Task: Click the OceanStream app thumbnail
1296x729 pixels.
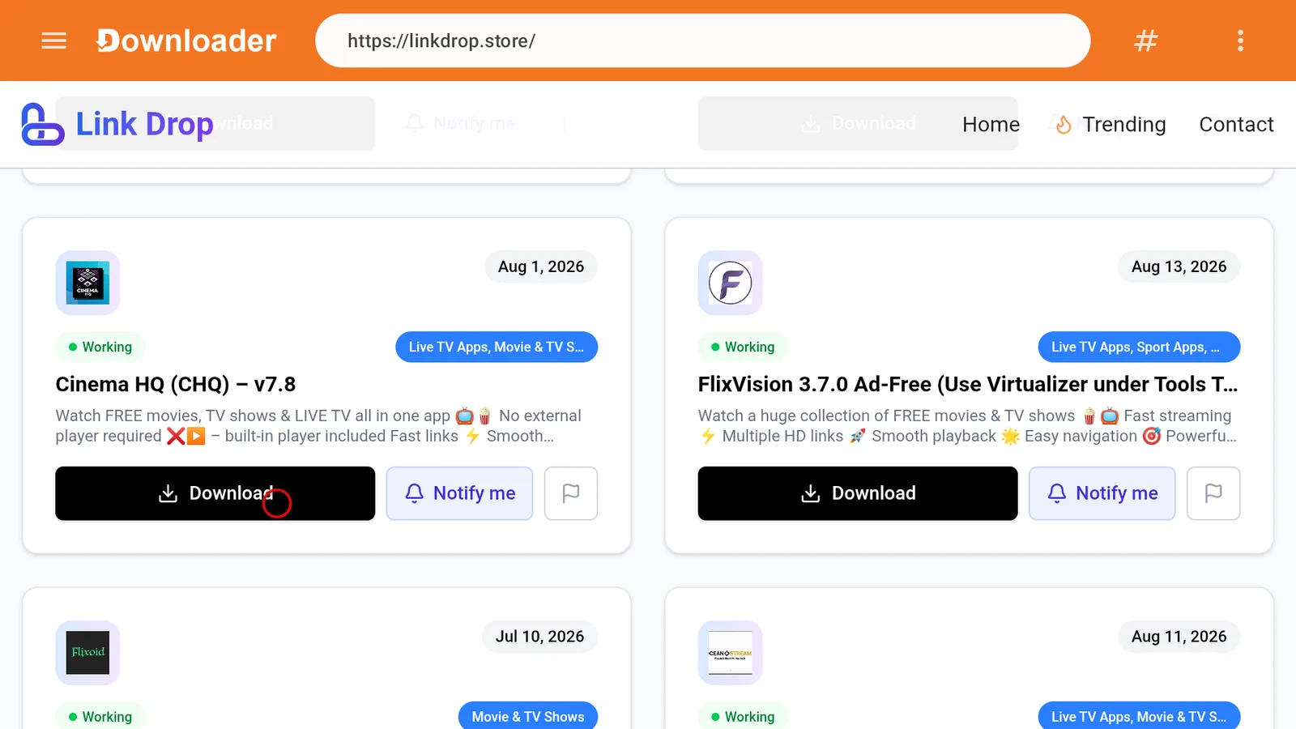Action: [x=730, y=653]
